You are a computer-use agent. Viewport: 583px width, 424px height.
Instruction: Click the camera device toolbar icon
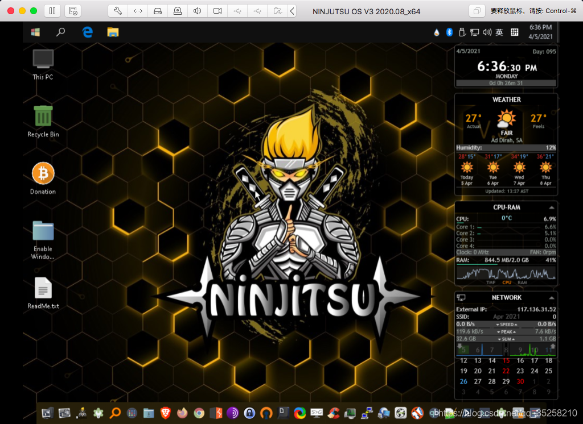217,11
